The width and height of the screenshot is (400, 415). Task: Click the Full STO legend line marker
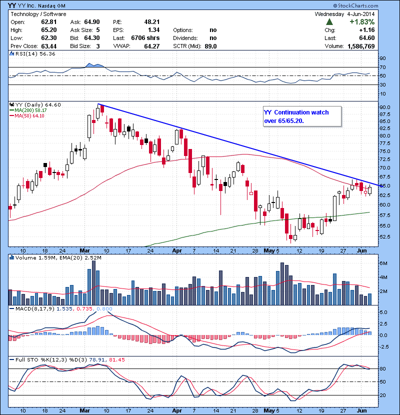[12, 359]
